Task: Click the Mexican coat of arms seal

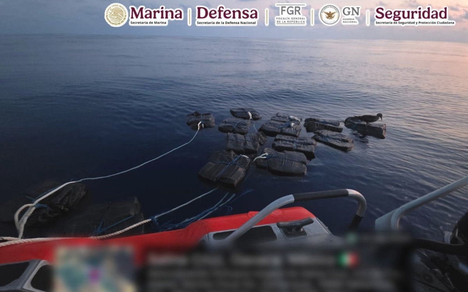Action: click(116, 15)
